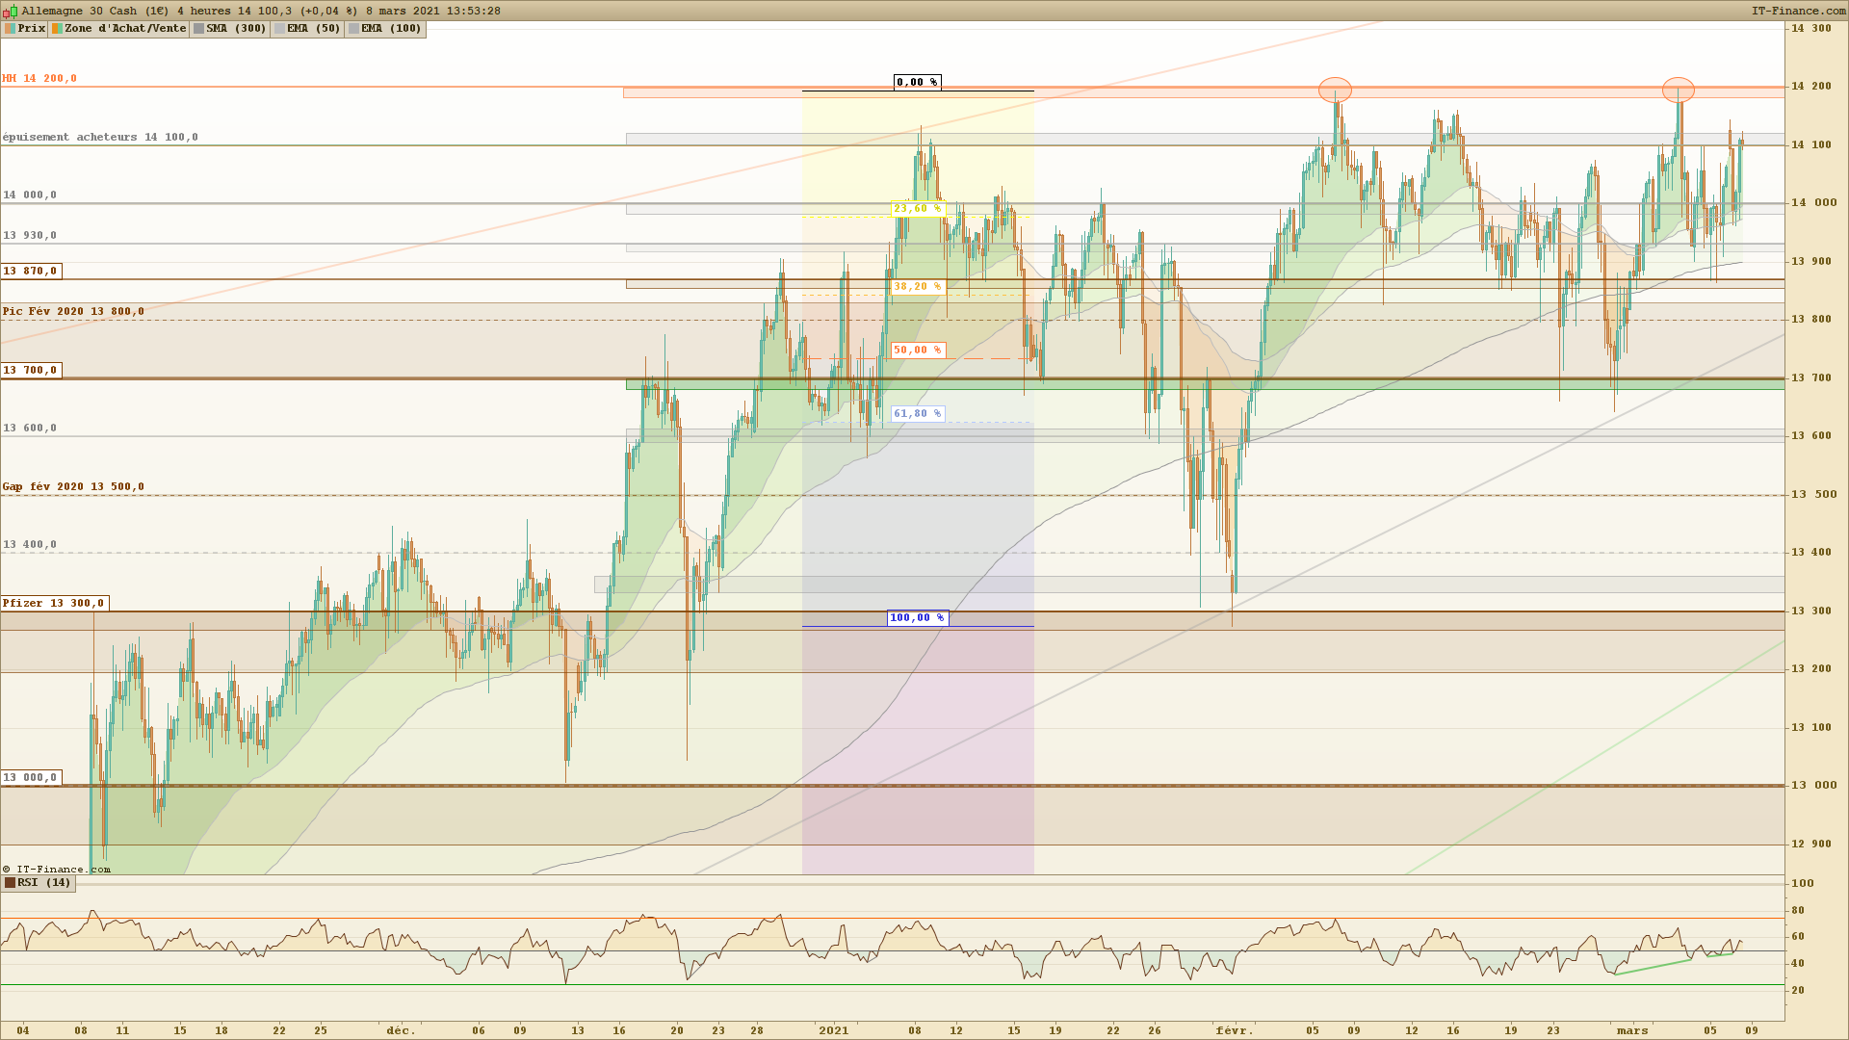Click the right orange circle marker near March
The width and height of the screenshot is (1849, 1040).
1679,91
